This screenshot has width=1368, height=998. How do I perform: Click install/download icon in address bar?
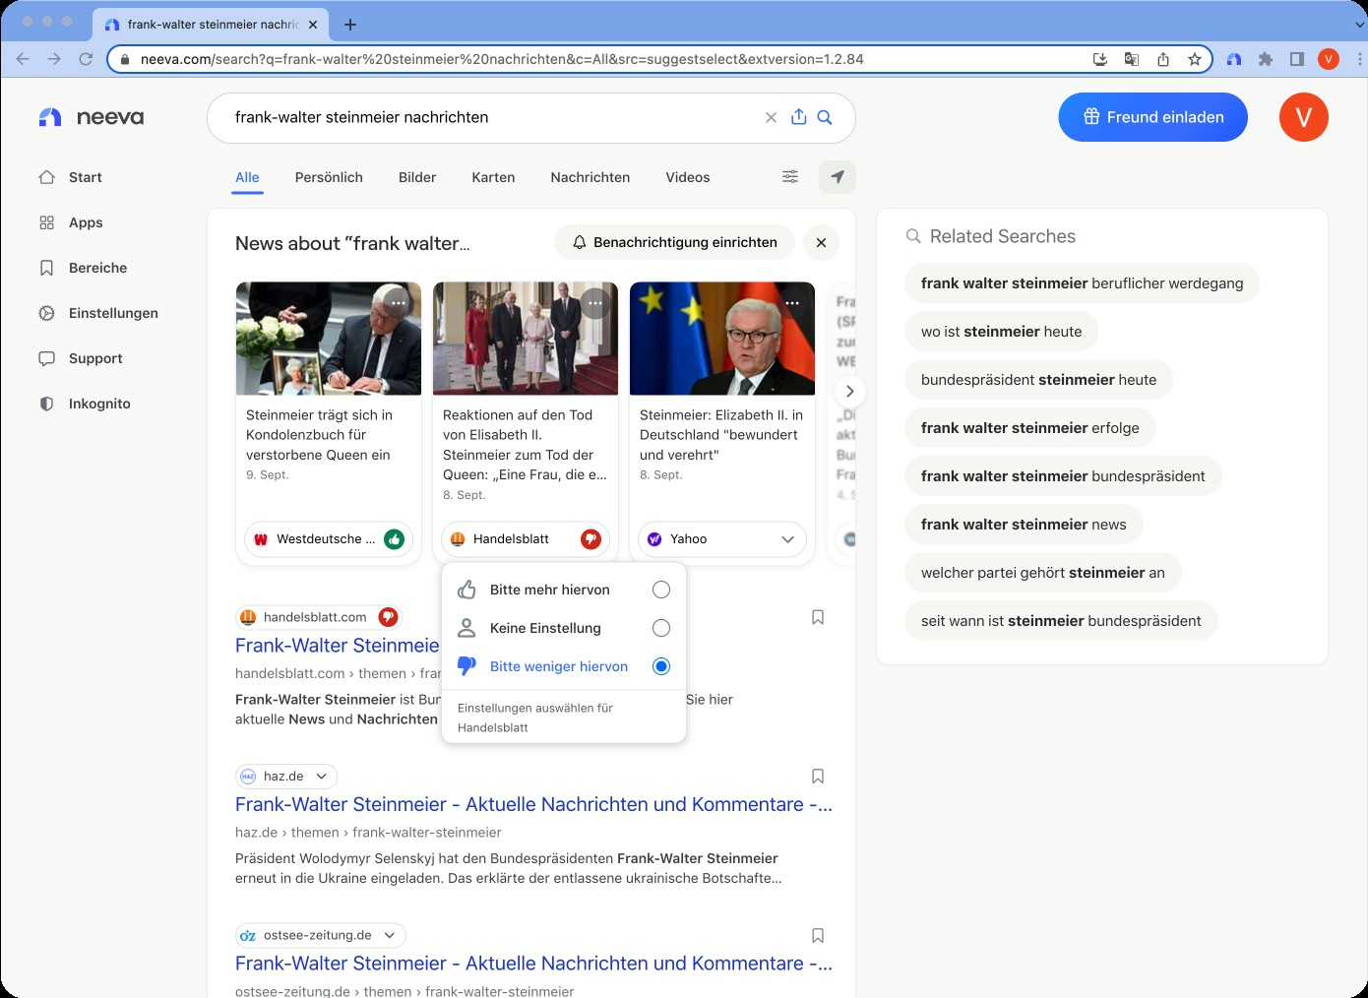(1100, 59)
